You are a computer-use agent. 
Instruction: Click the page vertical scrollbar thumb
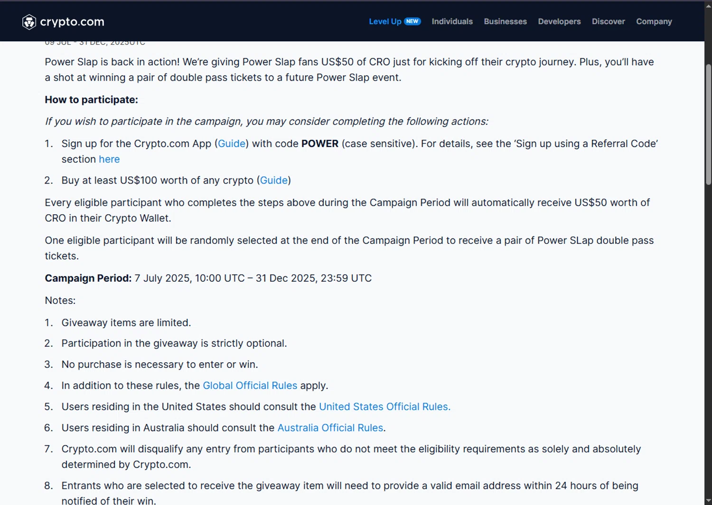click(x=708, y=124)
